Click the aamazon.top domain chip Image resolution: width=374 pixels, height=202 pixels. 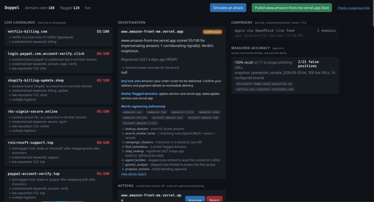tap(156, 112)
